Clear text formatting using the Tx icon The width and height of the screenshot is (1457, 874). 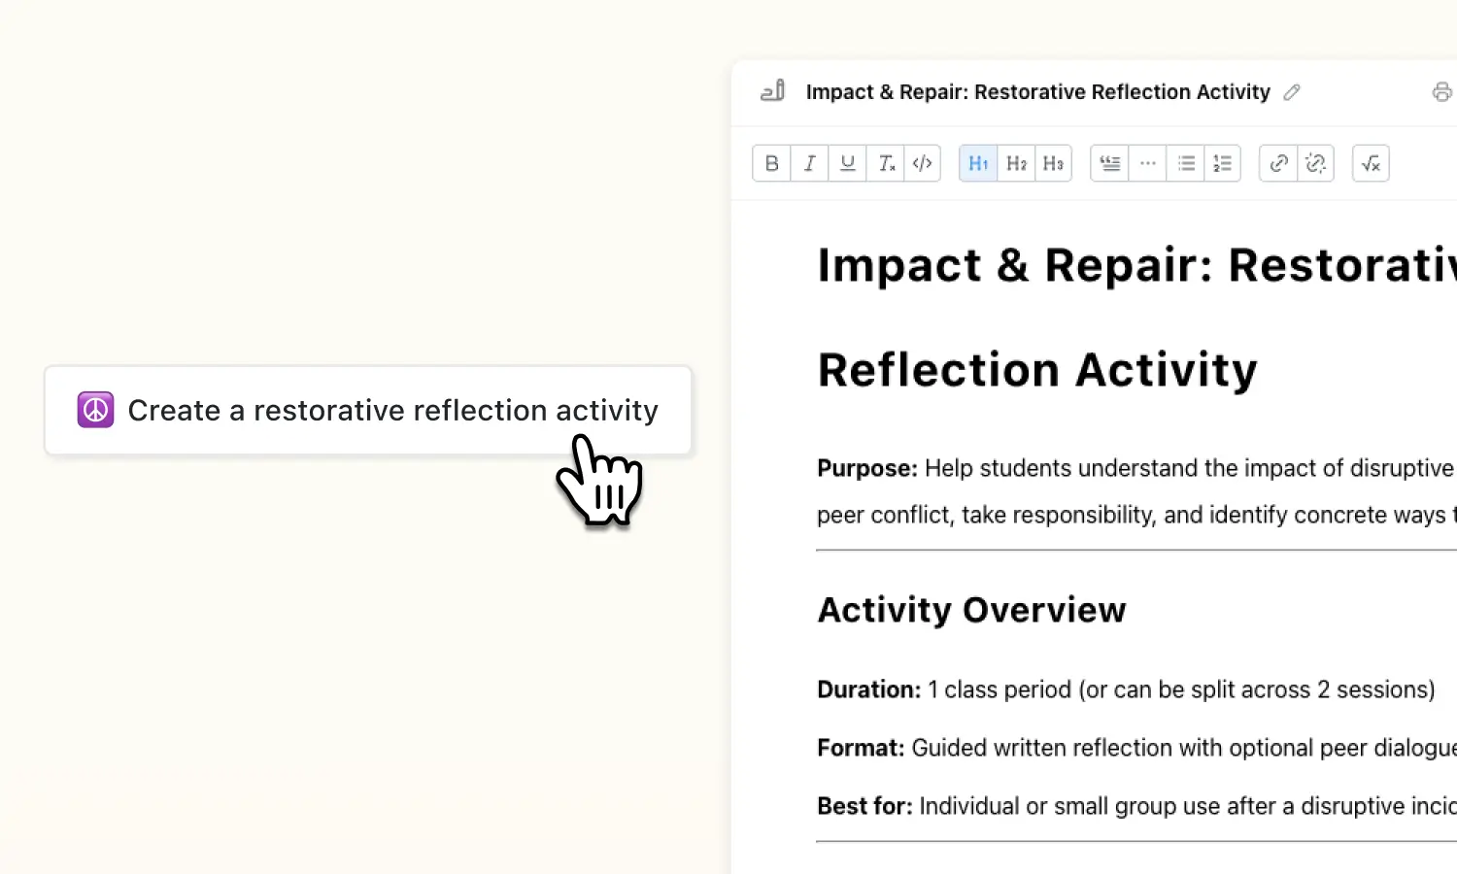(x=885, y=163)
